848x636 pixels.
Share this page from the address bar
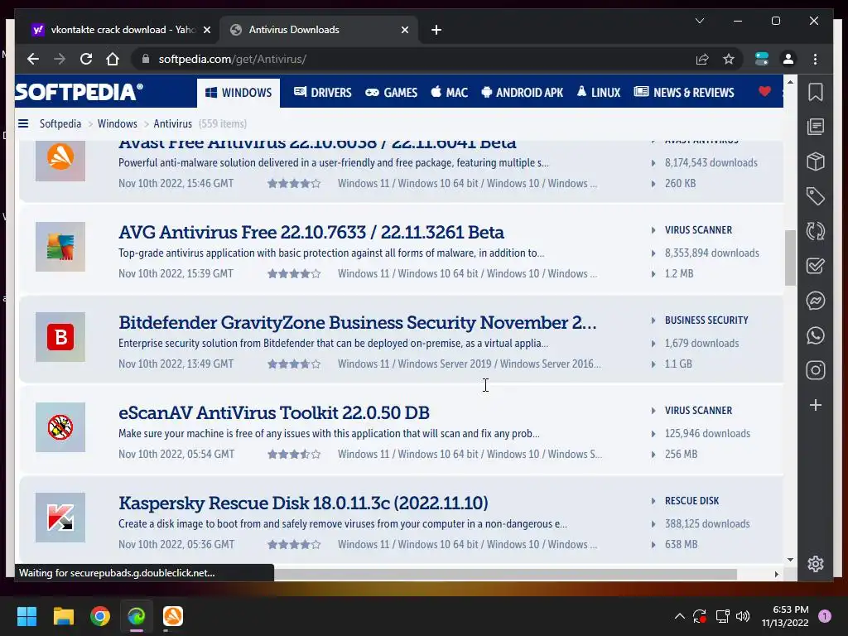click(x=702, y=59)
